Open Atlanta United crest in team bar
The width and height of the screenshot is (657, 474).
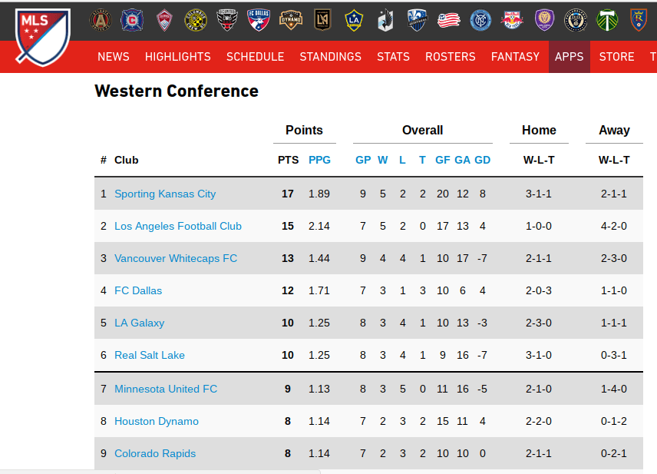(x=101, y=20)
